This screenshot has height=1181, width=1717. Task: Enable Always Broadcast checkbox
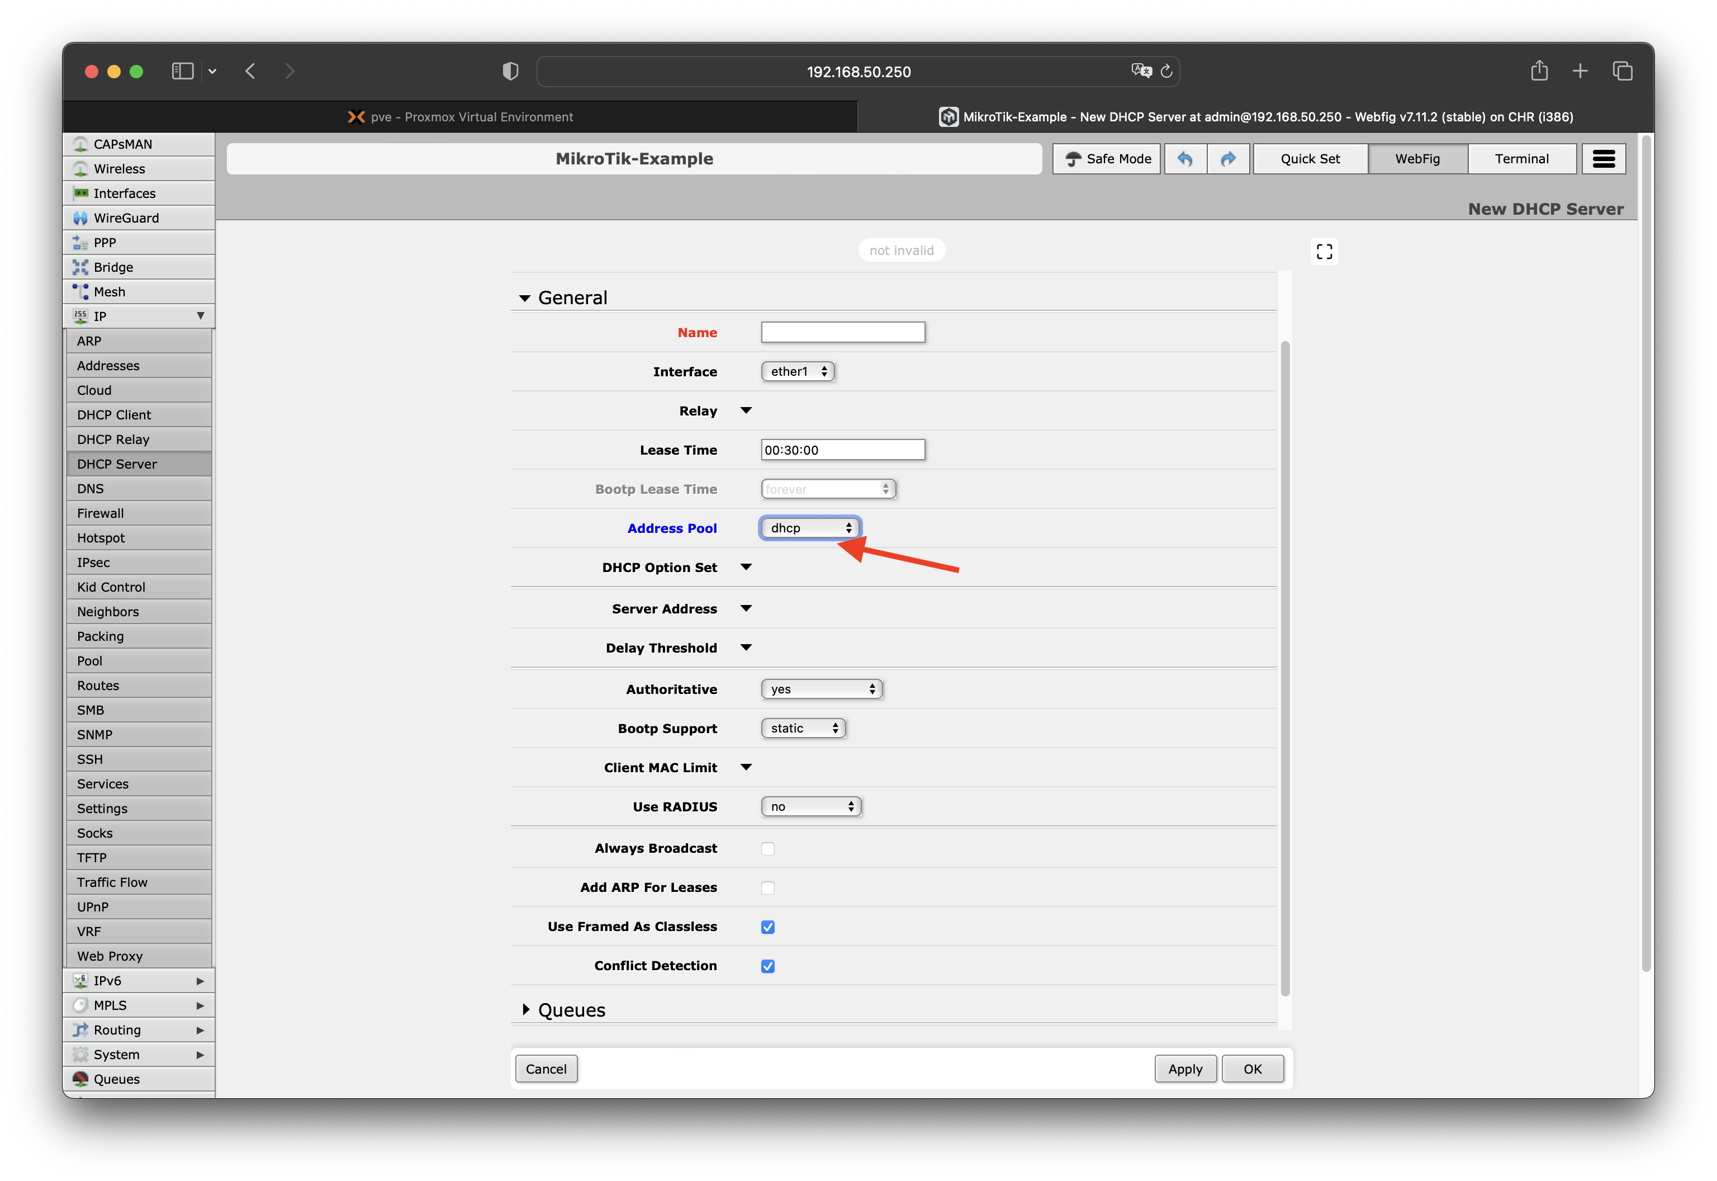(767, 849)
